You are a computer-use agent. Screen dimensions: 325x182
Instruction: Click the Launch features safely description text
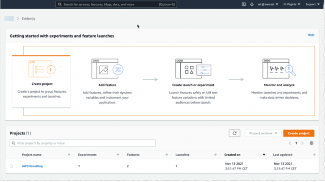193,98
